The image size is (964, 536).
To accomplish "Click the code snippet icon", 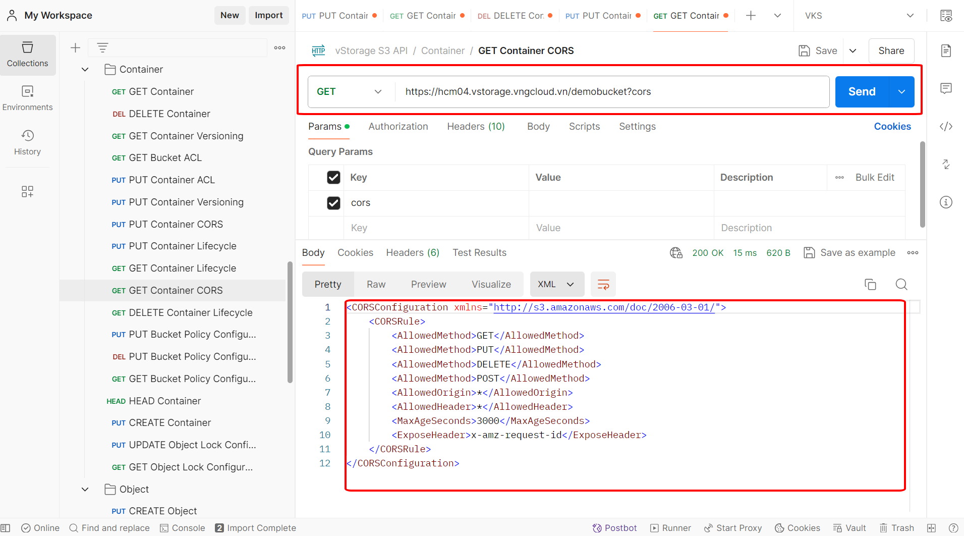I will pos(946,126).
